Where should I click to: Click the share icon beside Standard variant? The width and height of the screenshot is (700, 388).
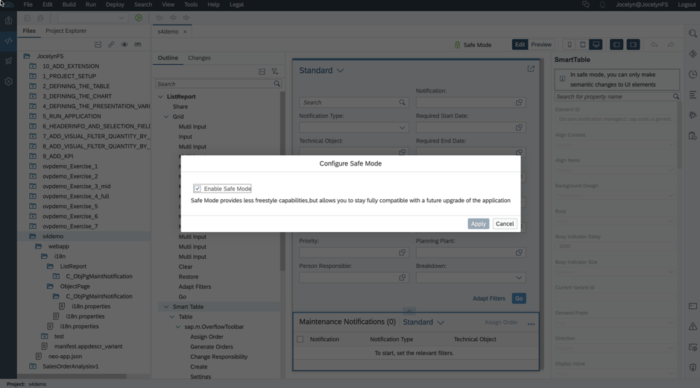[x=531, y=69]
